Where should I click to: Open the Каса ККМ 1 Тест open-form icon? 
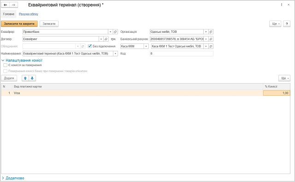click(x=211, y=46)
